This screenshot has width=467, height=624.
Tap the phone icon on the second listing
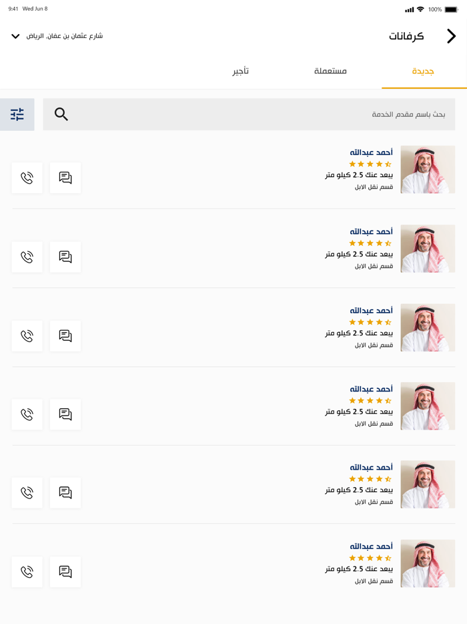(27, 257)
